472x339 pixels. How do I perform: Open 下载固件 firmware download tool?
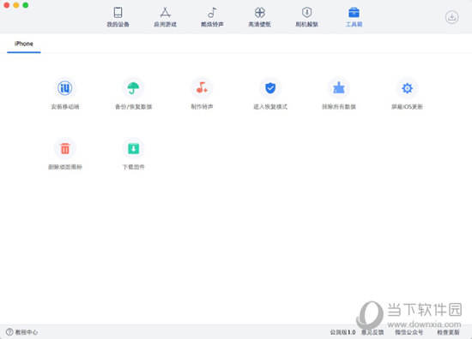133,154
